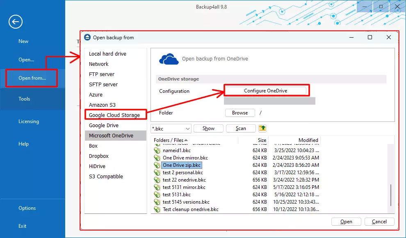
Task: Open the Tools section in the sidebar
Action: (x=24, y=99)
